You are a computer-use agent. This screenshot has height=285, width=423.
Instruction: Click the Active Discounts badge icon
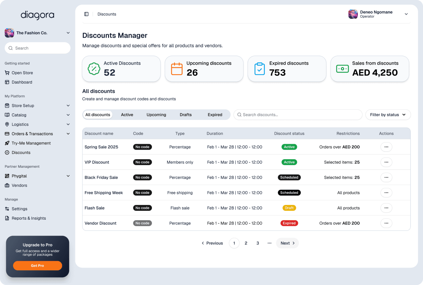tap(94, 69)
